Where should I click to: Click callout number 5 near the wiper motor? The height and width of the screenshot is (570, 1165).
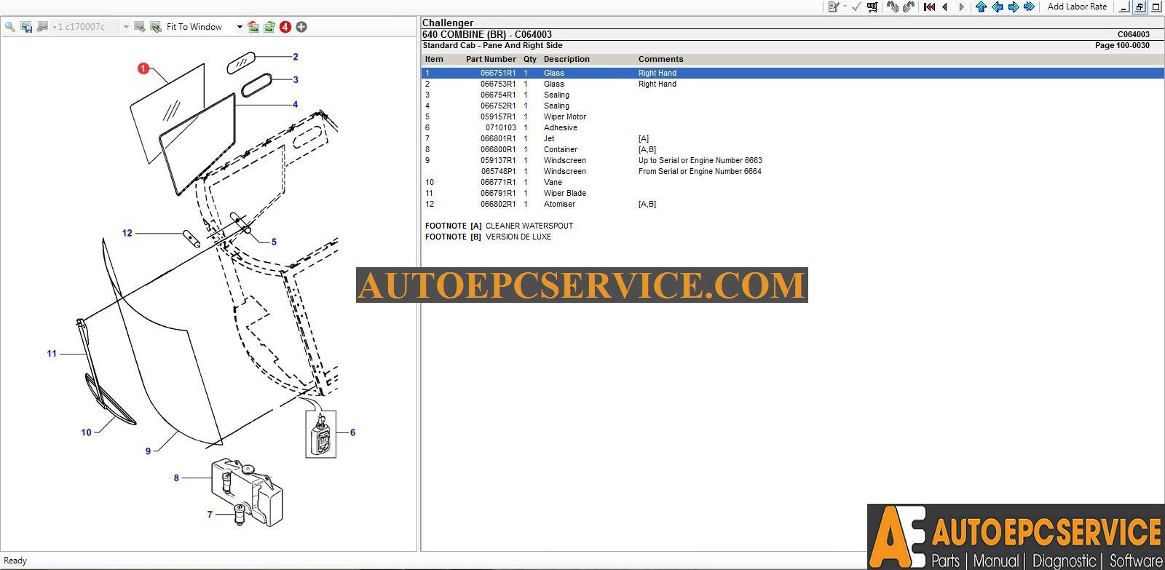point(274,242)
